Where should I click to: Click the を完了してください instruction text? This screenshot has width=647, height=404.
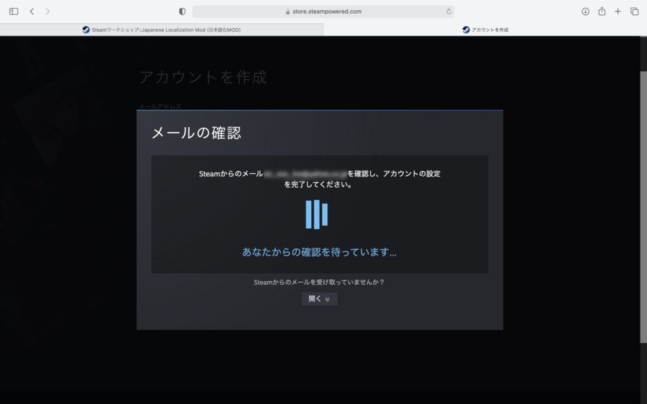318,184
